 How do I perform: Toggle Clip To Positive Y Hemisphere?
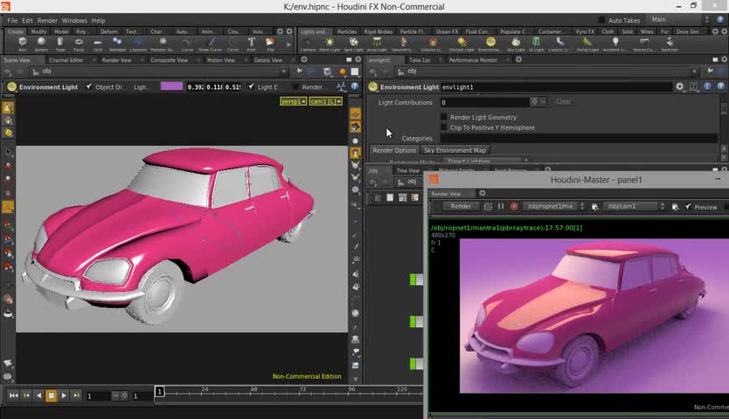[x=444, y=127]
